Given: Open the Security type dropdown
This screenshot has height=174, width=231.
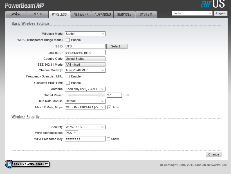Looking at the screenshot, I should tap(85, 127).
